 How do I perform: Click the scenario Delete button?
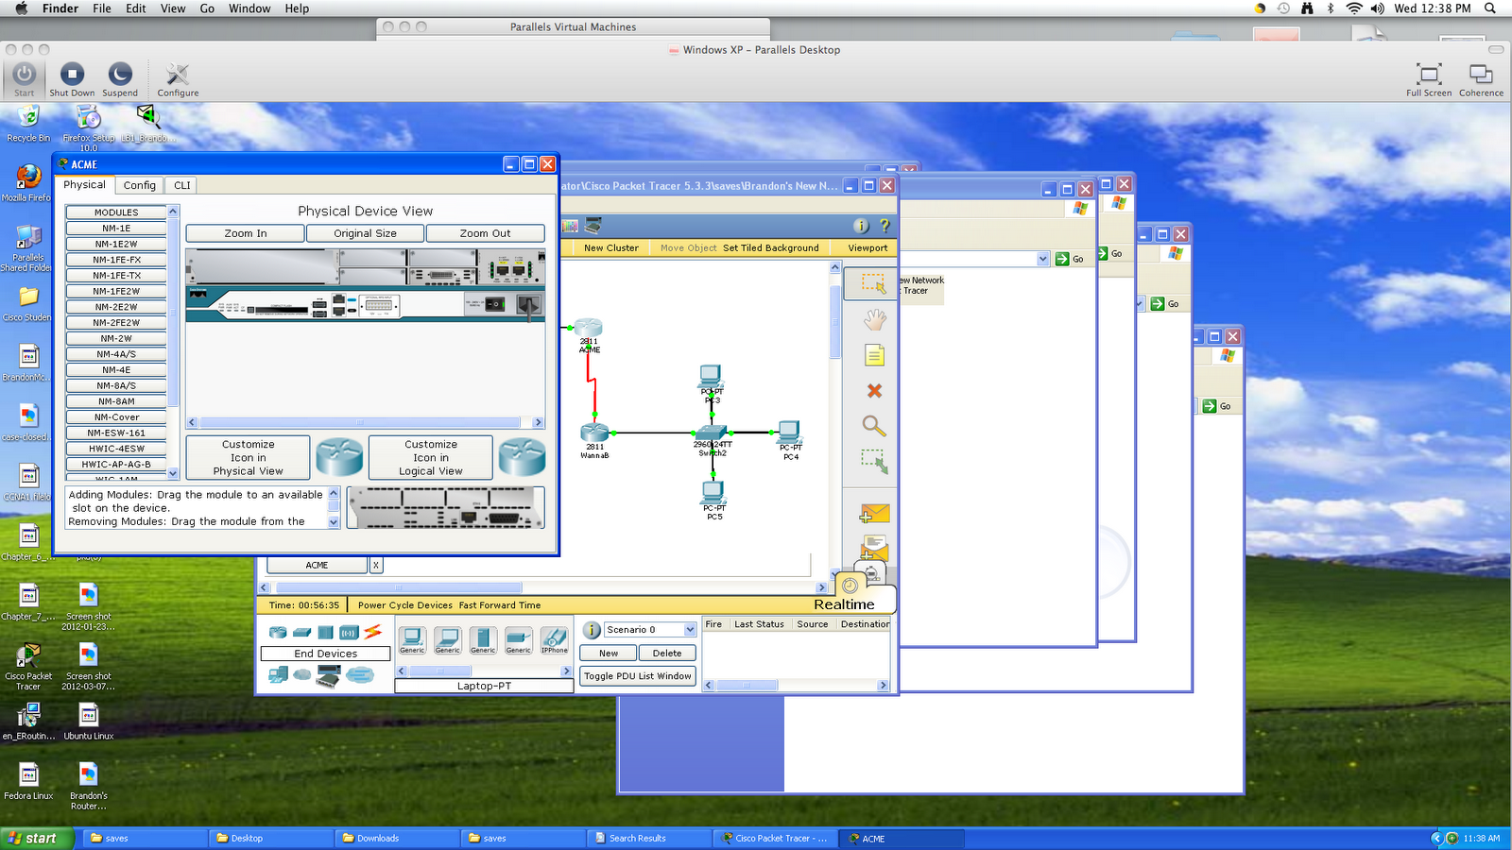point(667,653)
